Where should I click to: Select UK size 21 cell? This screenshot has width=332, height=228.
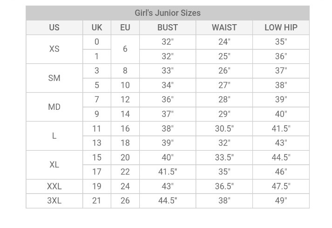tap(97, 201)
